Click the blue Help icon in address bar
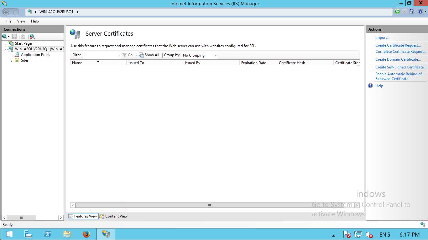This screenshot has width=428, height=240. coord(420,12)
